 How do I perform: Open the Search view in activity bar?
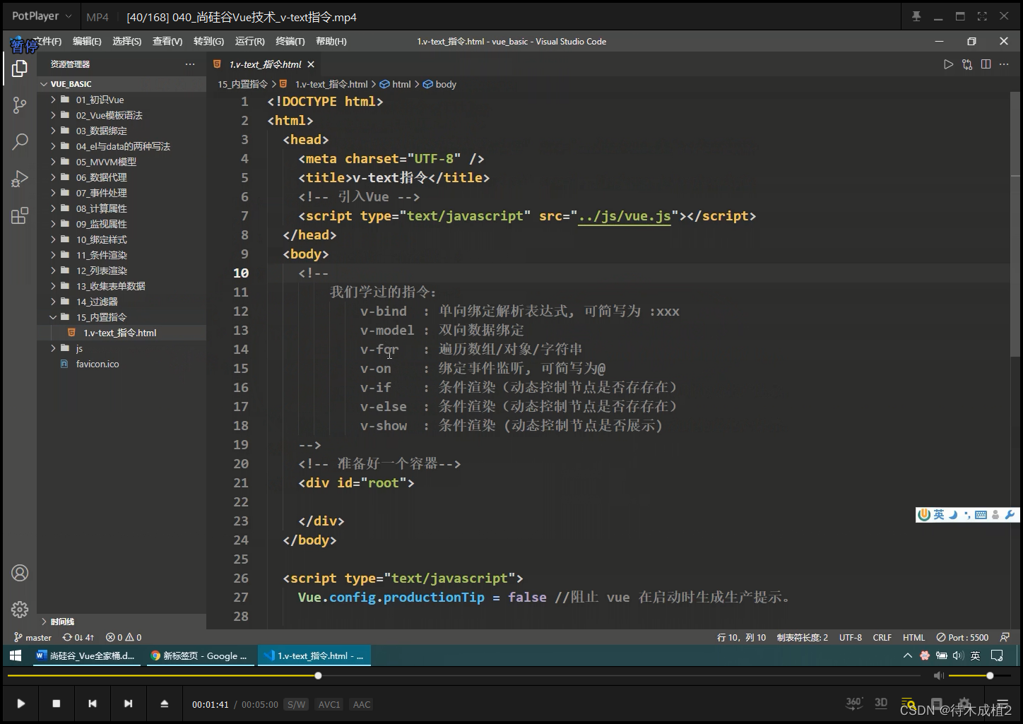(x=20, y=142)
